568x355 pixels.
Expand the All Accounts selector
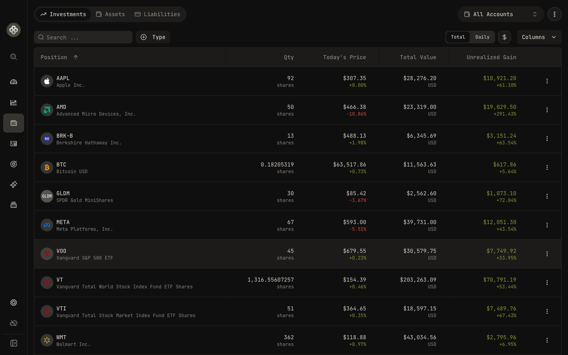click(501, 14)
